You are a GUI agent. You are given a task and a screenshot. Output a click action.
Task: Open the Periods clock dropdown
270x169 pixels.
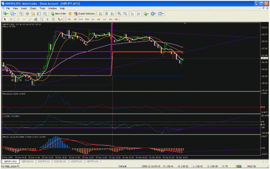[x=153, y=14]
